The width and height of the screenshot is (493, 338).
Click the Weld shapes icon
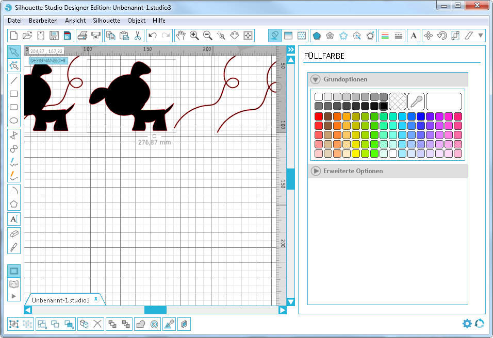pos(141,324)
